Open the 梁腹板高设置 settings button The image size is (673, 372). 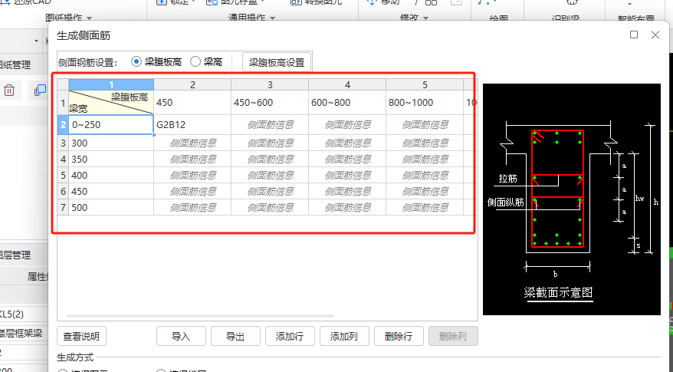[x=277, y=62]
